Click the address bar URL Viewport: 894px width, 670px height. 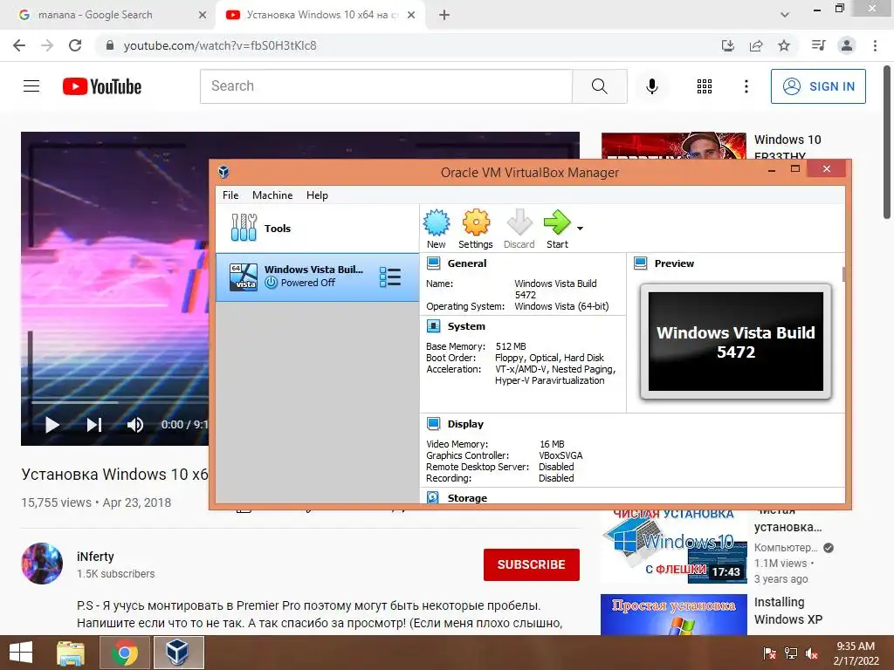220,45
